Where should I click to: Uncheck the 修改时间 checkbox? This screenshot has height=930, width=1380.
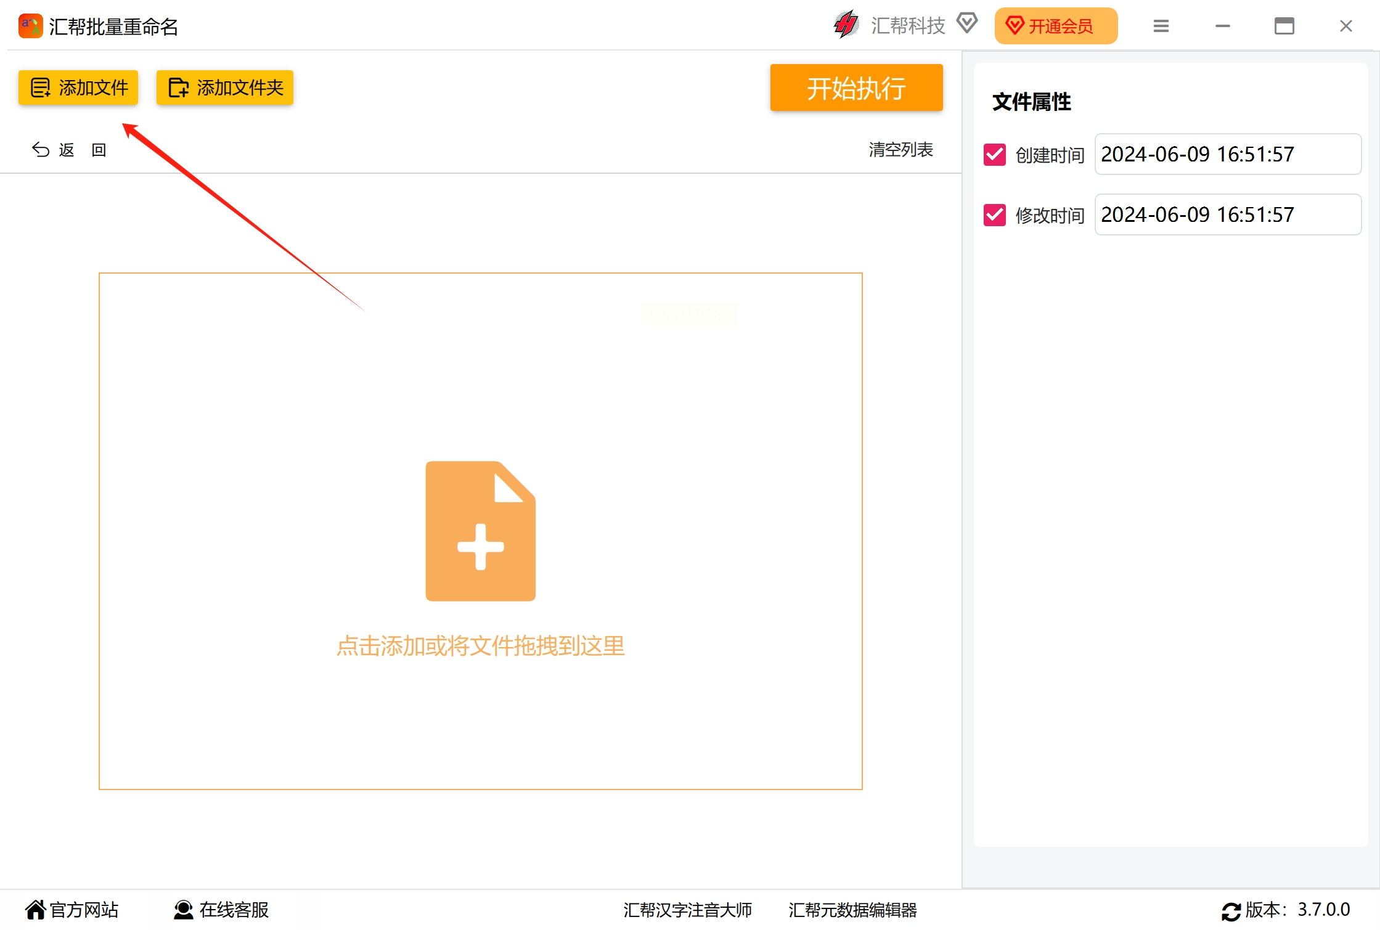pyautogui.click(x=994, y=215)
